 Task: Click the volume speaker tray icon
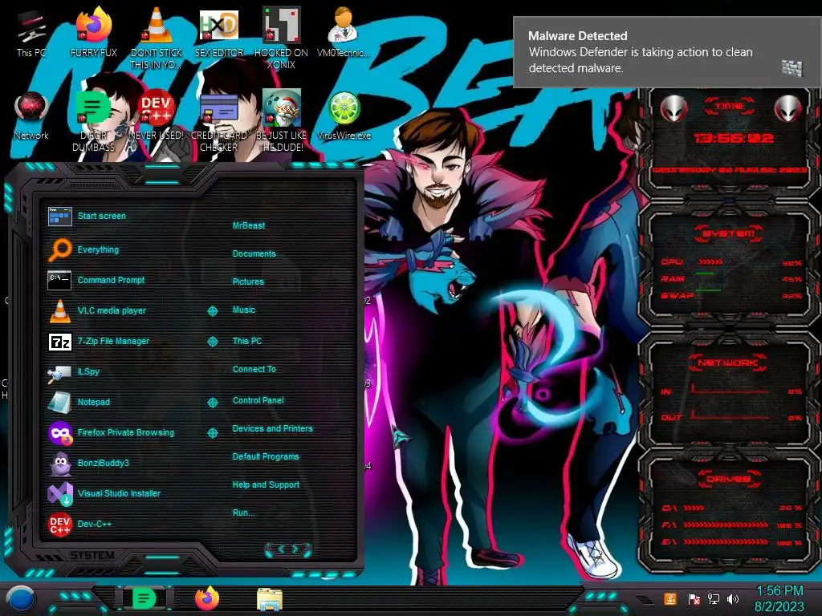click(733, 598)
